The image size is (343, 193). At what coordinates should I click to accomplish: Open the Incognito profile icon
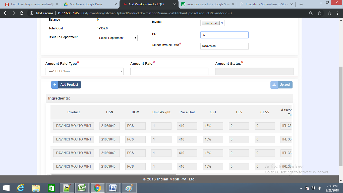[x=329, y=13]
